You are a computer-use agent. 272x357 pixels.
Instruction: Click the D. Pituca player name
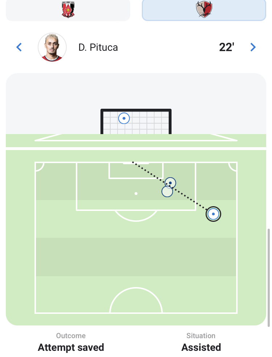coord(98,47)
